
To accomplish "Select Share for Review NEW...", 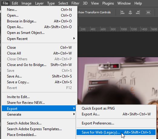I will [x=39, y=103].
